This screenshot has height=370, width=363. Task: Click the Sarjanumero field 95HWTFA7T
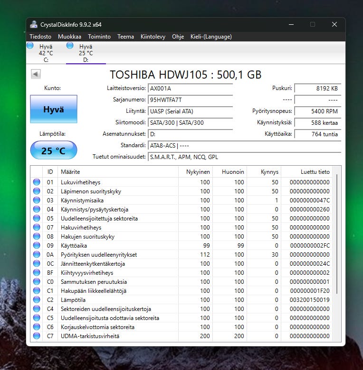click(x=190, y=100)
